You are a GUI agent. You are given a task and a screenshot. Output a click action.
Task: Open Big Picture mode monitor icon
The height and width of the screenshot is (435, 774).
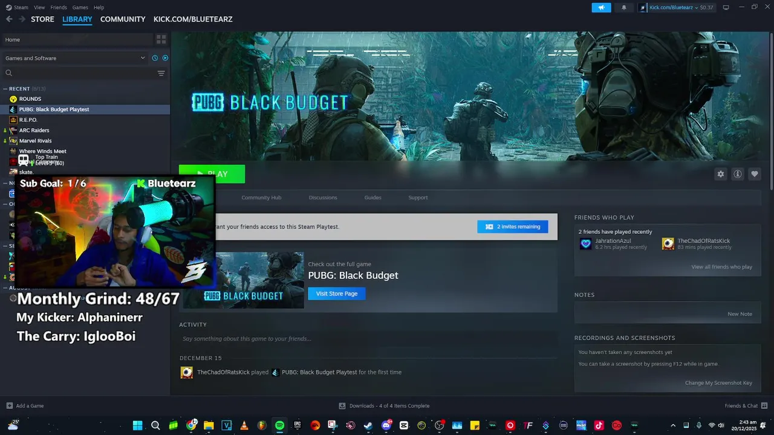[726, 7]
